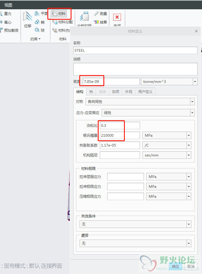The width and height of the screenshot is (202, 274).
Task: Cancel with the 取消 button
Action: (x=191, y=267)
